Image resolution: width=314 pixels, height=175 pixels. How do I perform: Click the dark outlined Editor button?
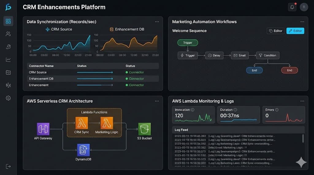[275, 31]
